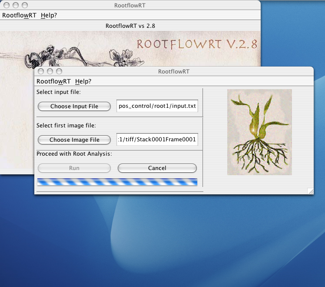Zoom the front RootflowRT dialog window
The width and height of the screenshot is (325, 287).
click(59, 71)
